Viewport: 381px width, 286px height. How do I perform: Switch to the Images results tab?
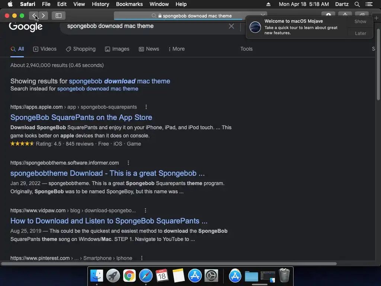(x=117, y=49)
